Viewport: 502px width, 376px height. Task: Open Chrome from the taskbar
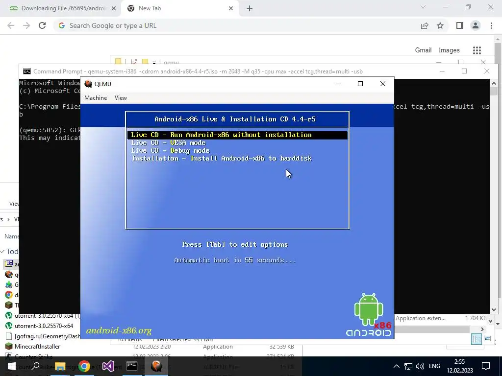84,366
